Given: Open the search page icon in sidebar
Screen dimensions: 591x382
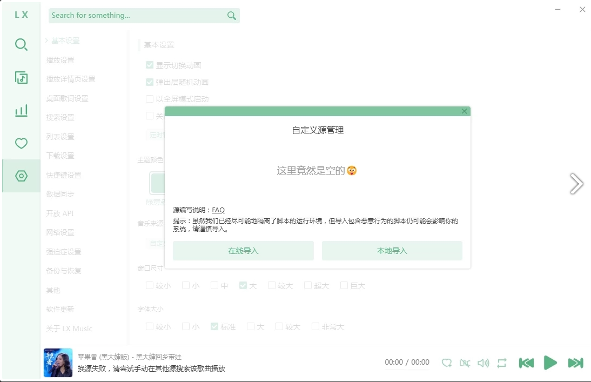Looking at the screenshot, I should coord(21,45).
